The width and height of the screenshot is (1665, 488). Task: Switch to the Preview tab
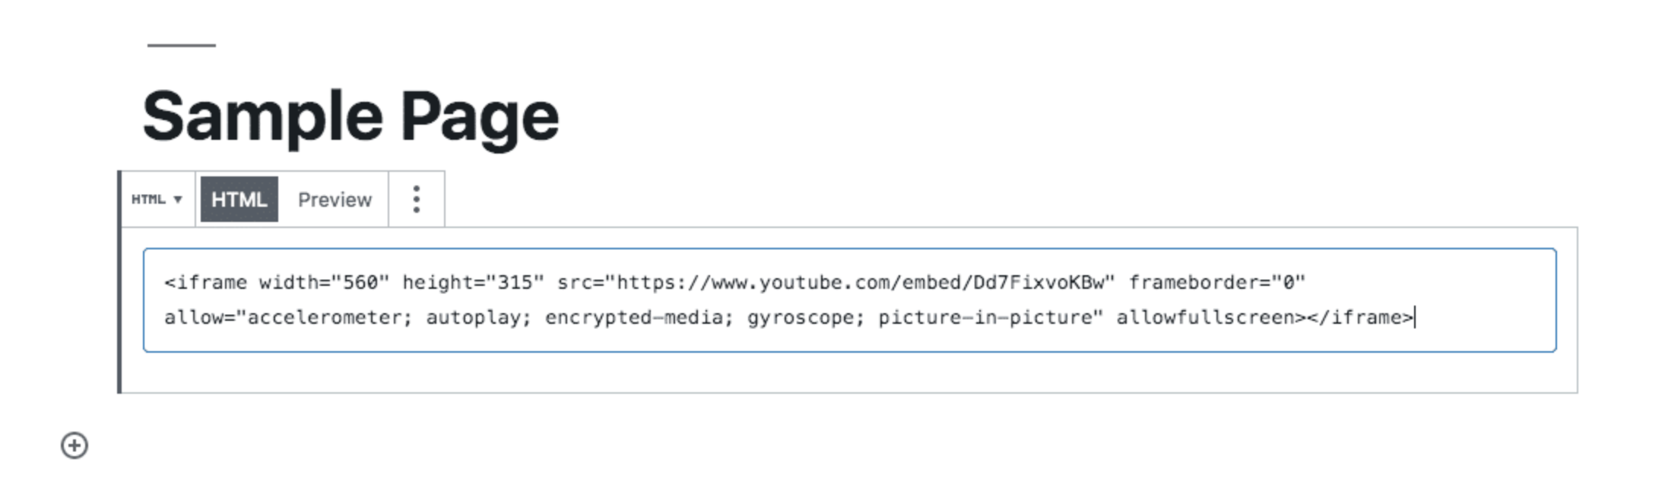click(x=335, y=199)
